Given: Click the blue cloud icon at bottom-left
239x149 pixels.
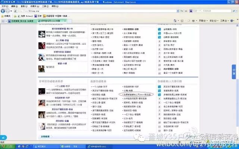Looking at the screenshot, I should tap(3, 137).
